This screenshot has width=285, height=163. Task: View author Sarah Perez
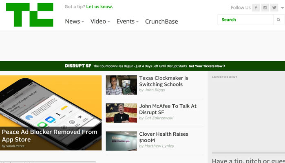click(15, 146)
